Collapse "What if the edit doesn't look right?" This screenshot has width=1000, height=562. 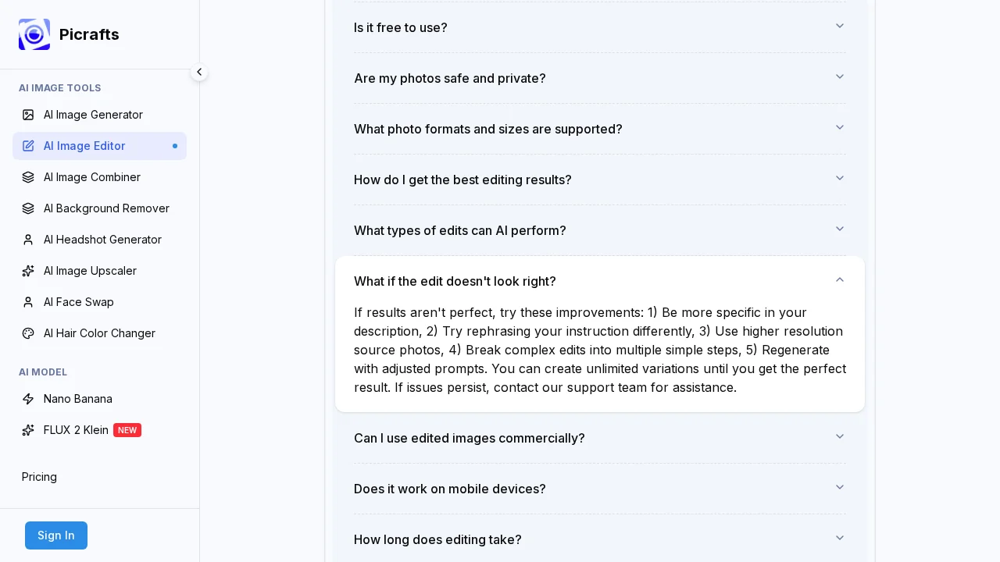click(x=599, y=281)
